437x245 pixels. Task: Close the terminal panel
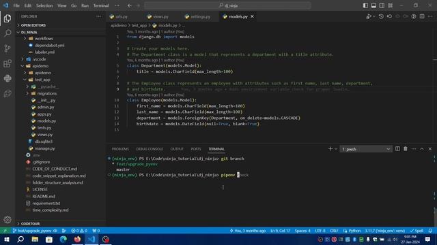pos(430,149)
